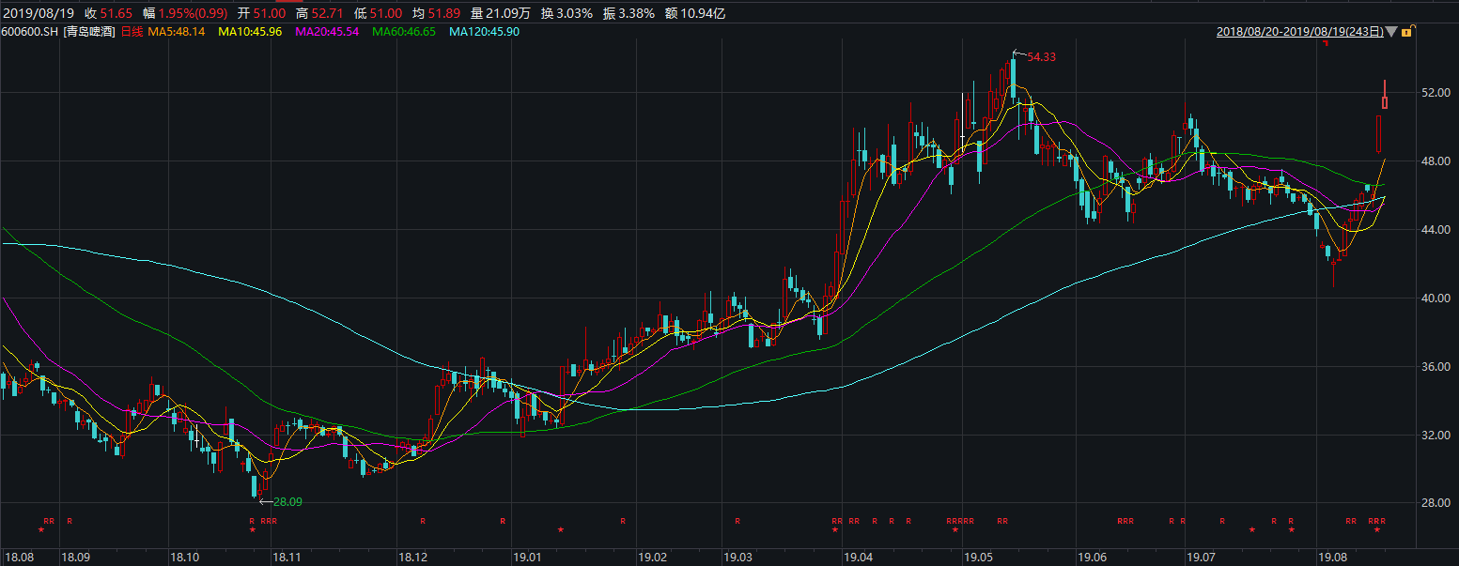
Task: Click the red star event under 19.01
Action: (x=561, y=530)
